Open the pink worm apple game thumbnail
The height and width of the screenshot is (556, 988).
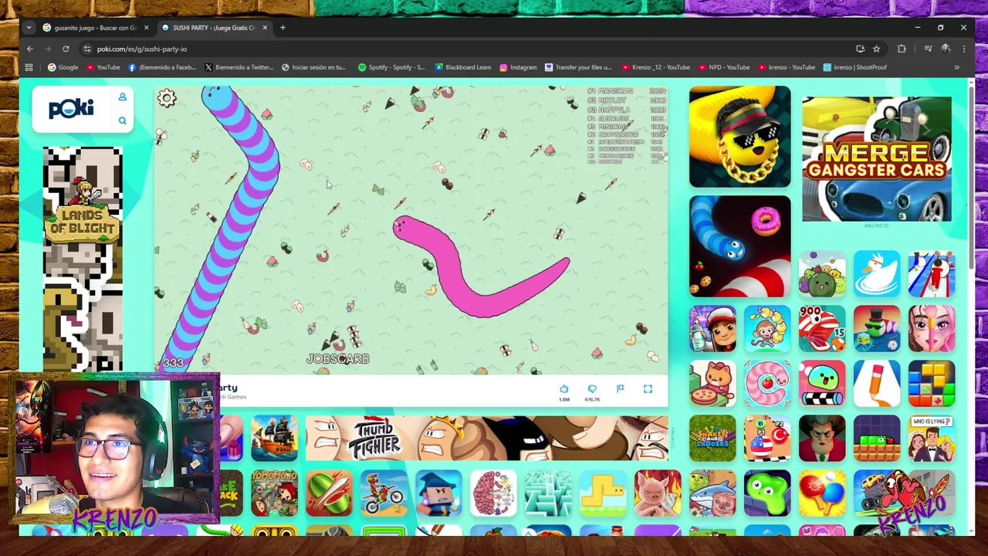point(767,383)
